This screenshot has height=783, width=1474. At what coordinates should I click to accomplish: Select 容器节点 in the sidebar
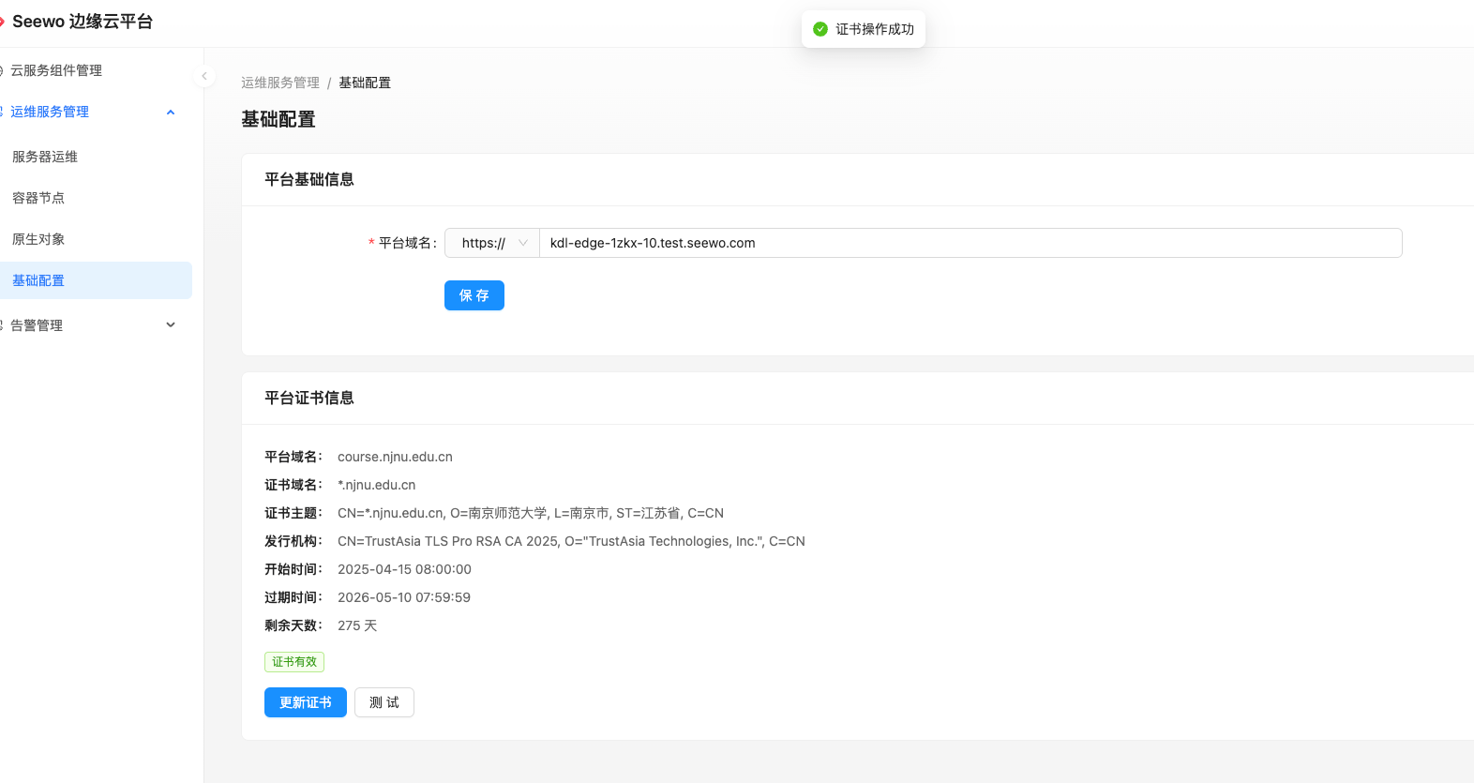[38, 198]
